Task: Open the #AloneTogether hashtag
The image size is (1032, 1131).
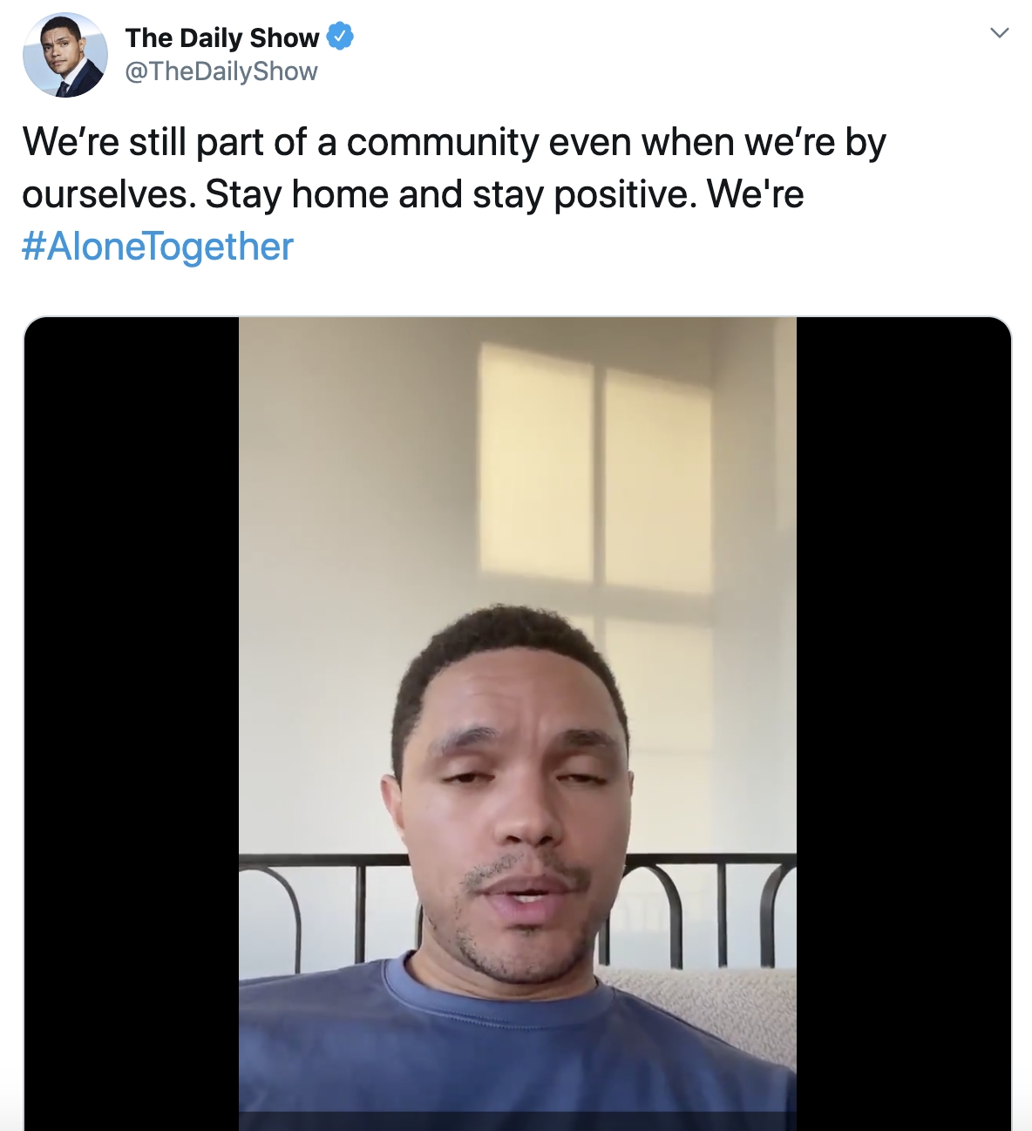Action: click(x=158, y=247)
